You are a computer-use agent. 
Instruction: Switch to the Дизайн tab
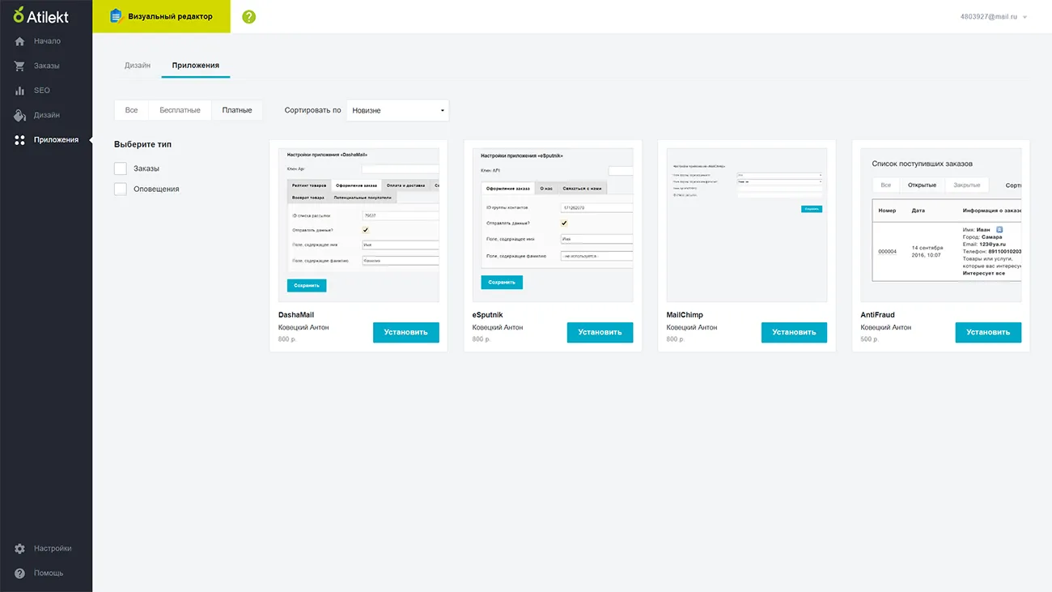[138, 65]
